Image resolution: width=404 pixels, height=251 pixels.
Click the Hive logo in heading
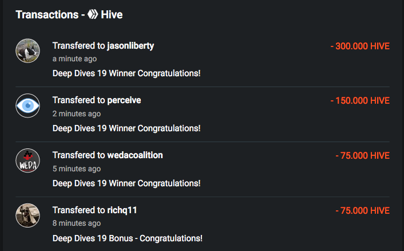click(x=93, y=14)
